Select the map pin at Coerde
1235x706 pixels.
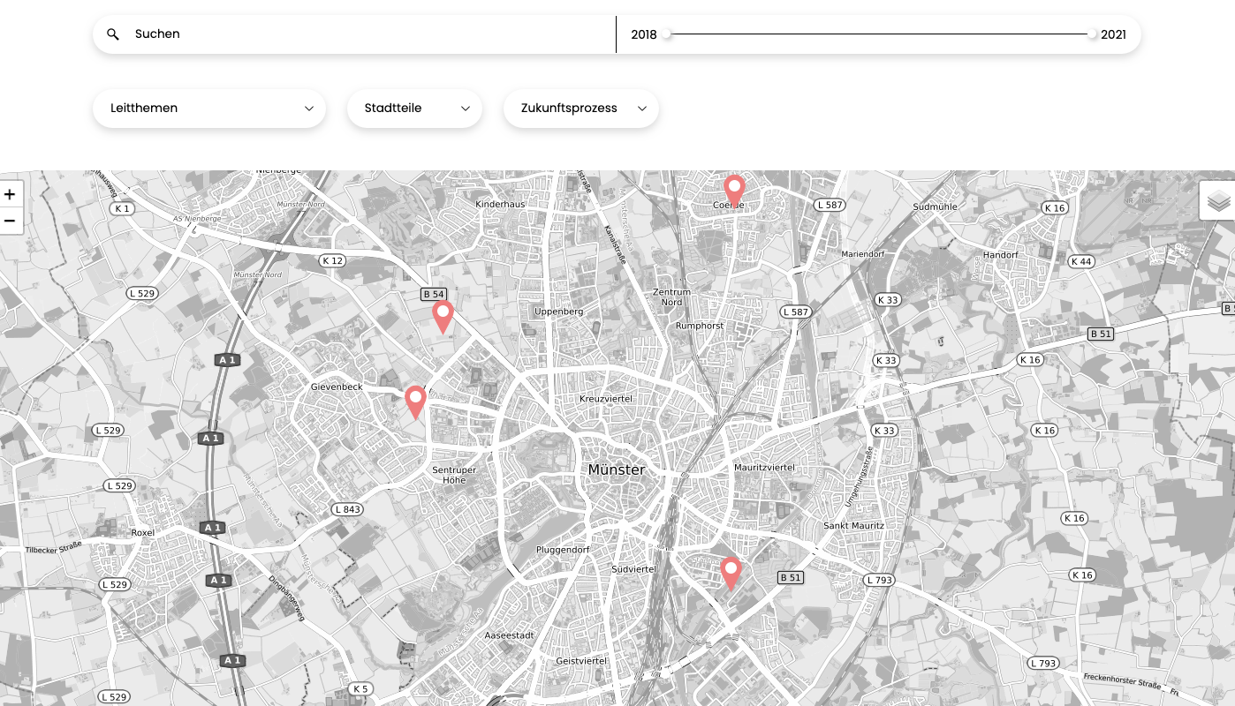click(x=734, y=192)
